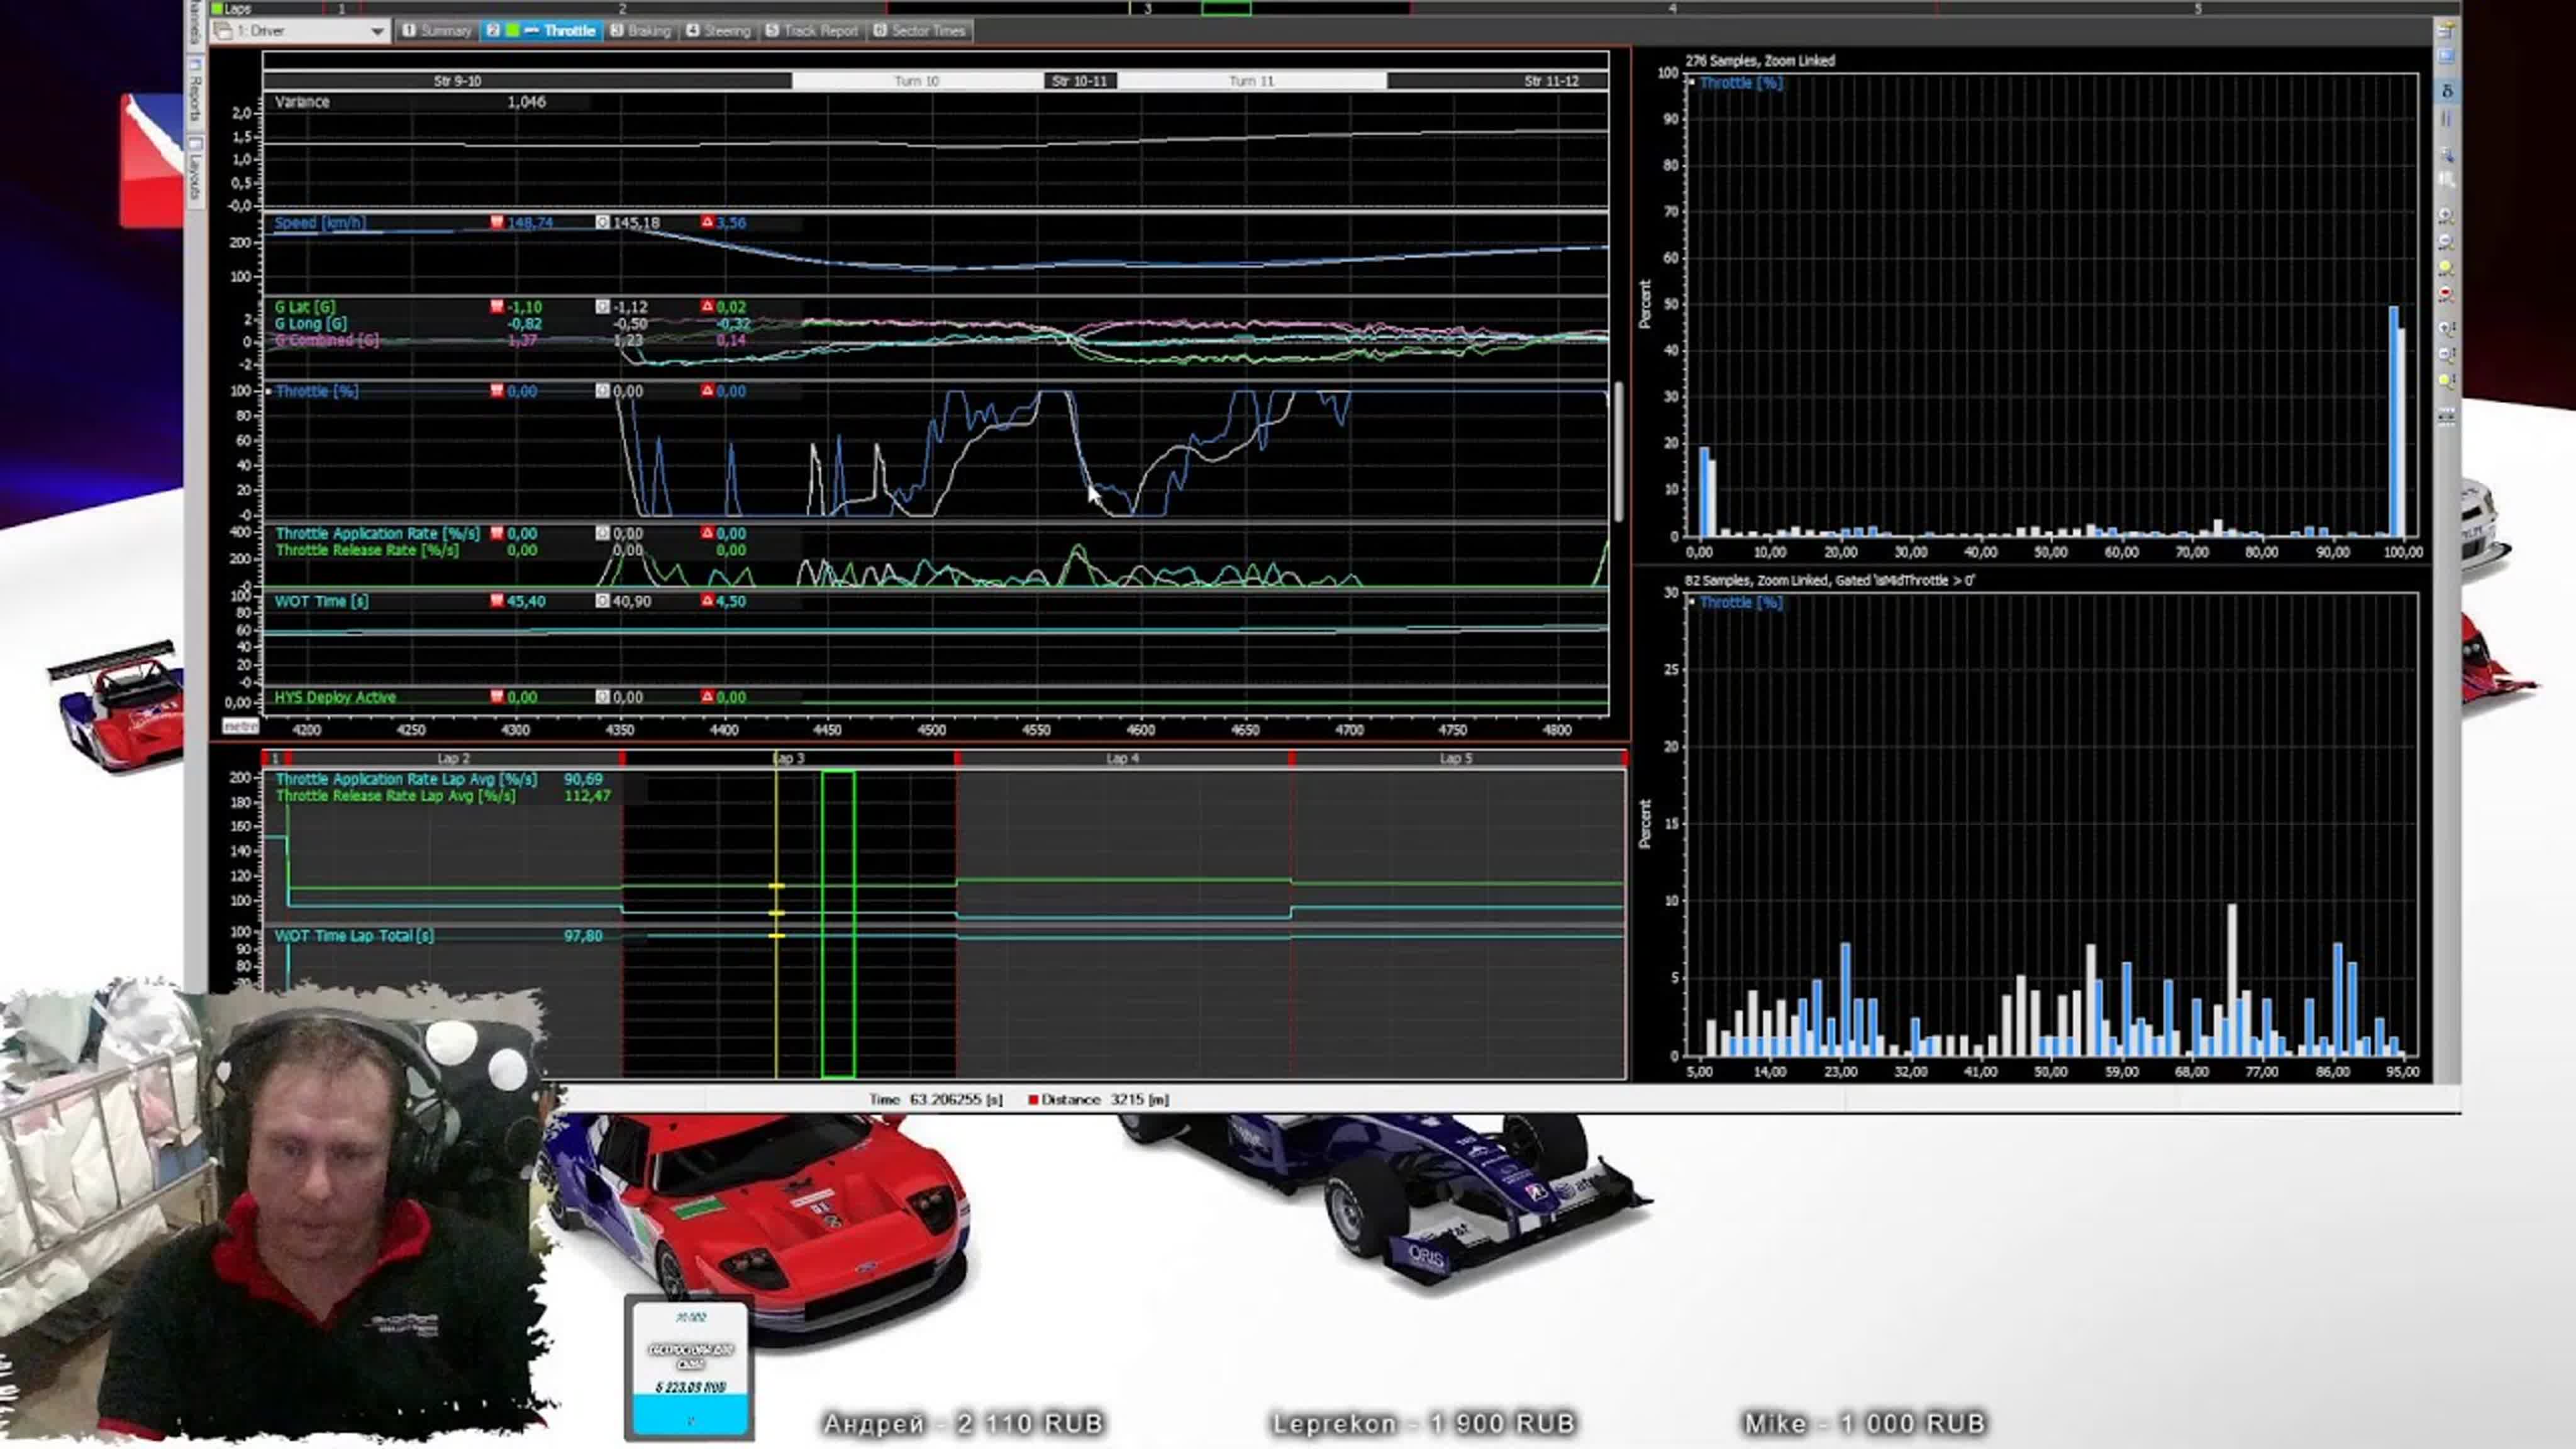Image resolution: width=2576 pixels, height=1449 pixels.
Task: Select the HYS Deploy Active channel label
Action: pyautogui.click(x=335, y=697)
